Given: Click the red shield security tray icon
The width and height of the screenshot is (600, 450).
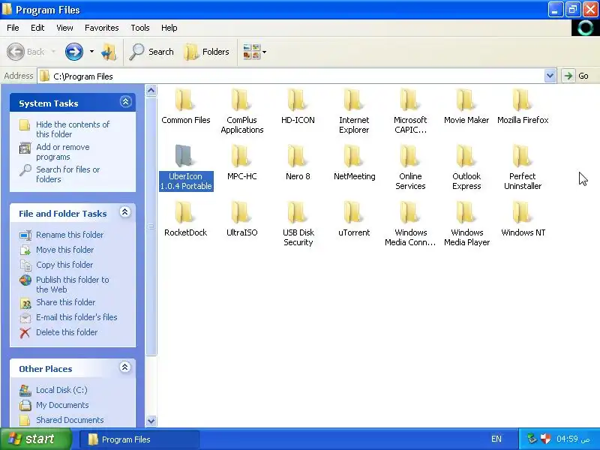Looking at the screenshot, I should 546,439.
